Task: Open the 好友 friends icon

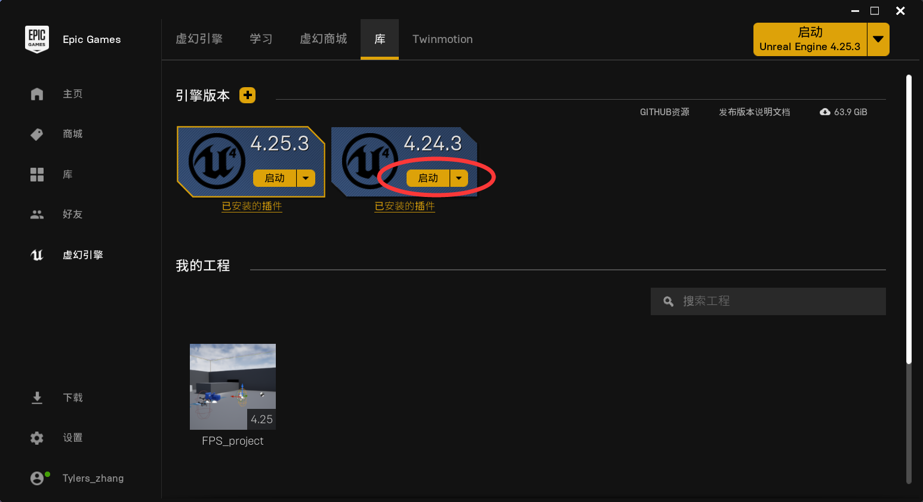Action: coord(37,214)
